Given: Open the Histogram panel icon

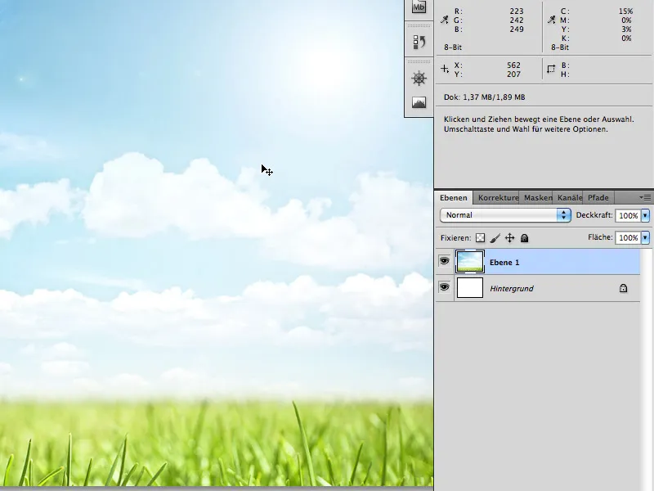Looking at the screenshot, I should (x=419, y=102).
